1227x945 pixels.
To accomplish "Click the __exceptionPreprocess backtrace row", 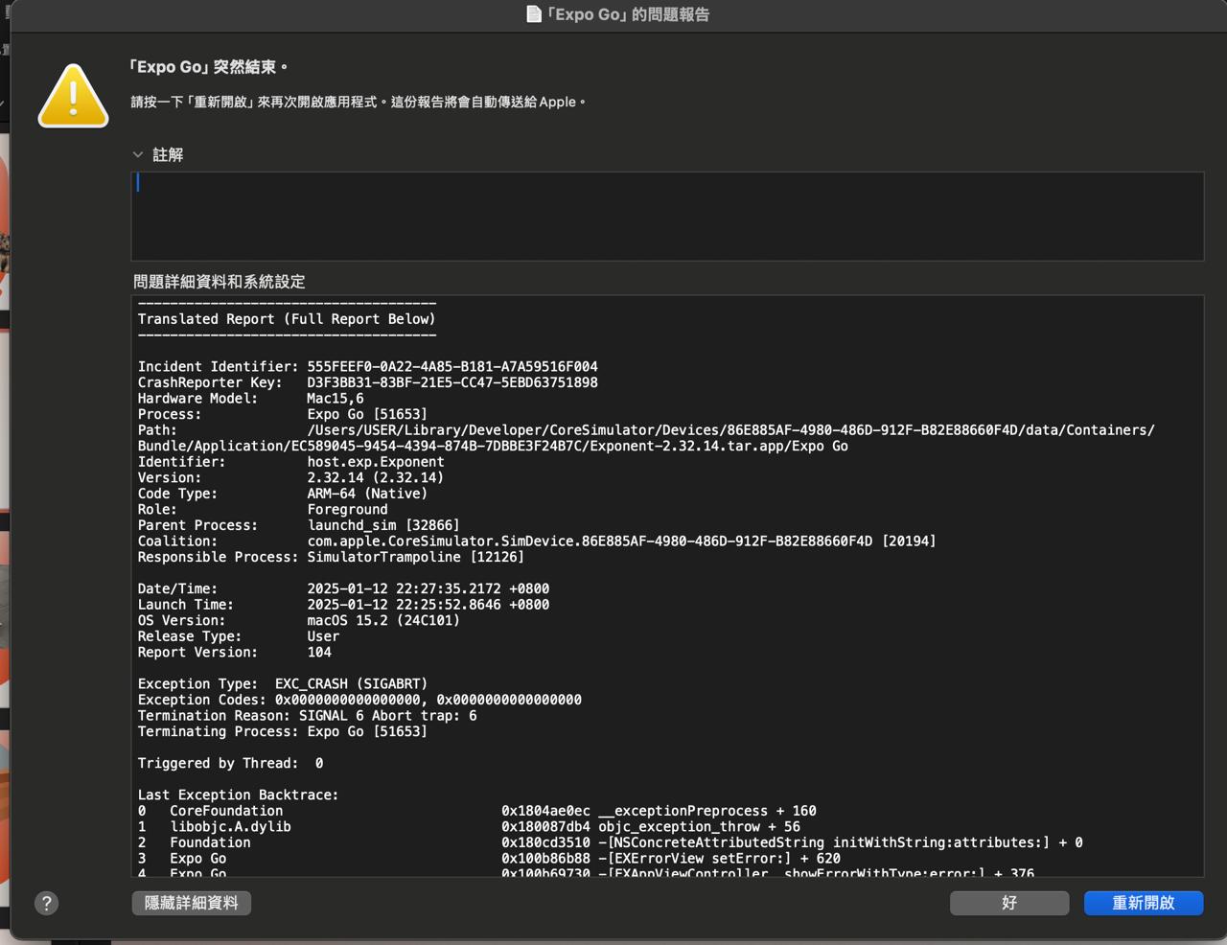I will pyautogui.click(x=477, y=811).
